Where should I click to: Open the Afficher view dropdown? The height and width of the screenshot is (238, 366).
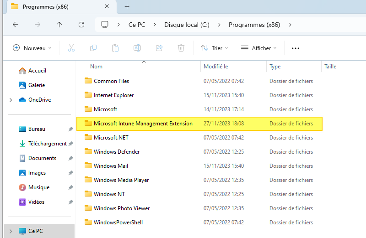(x=259, y=48)
